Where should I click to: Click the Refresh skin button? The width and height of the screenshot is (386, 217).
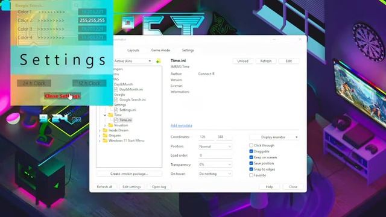tap(266, 61)
